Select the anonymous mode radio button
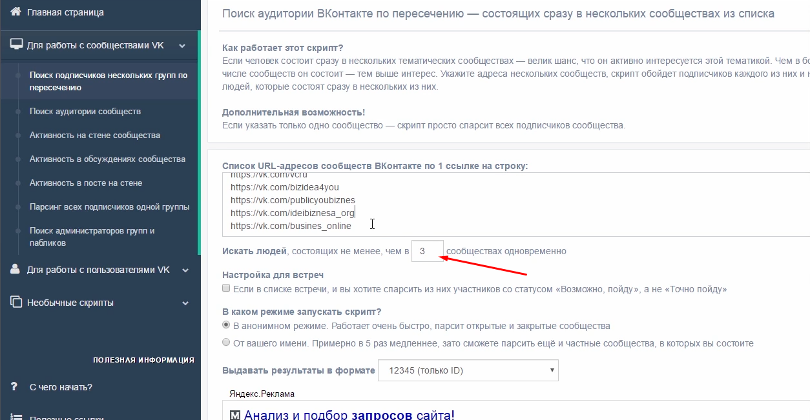This screenshot has width=810, height=420. pos(226,325)
